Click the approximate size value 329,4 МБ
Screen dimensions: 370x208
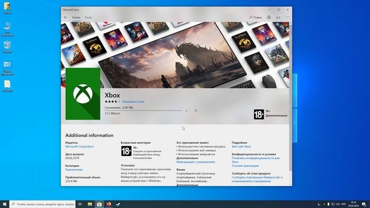[x=71, y=181]
